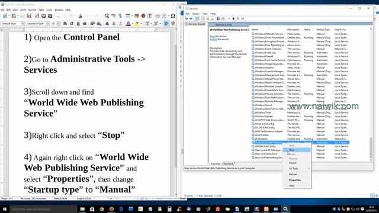Click taskbar search box
The width and height of the screenshot is (379, 213).
tap(43, 209)
